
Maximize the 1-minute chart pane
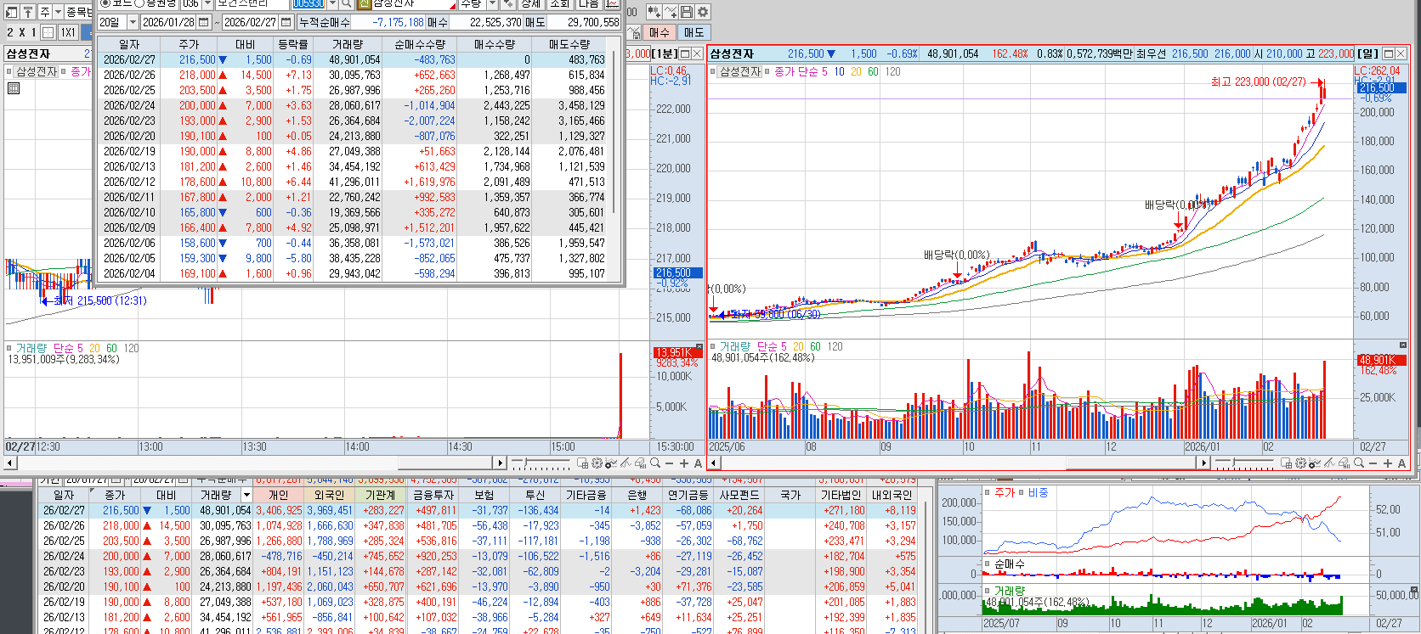pos(685,53)
